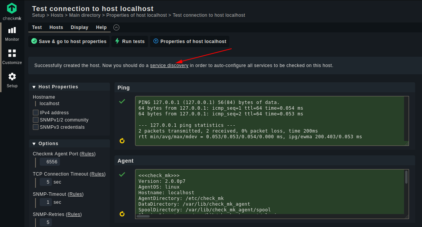
Task: Click the 'AgentOS: linux' line
Action: (x=159, y=187)
